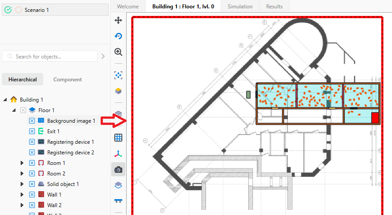Viewport: 392px width, 215px height.
Task: Click the orange circle icon beside Scenario 1
Action: pyautogui.click(x=18, y=10)
